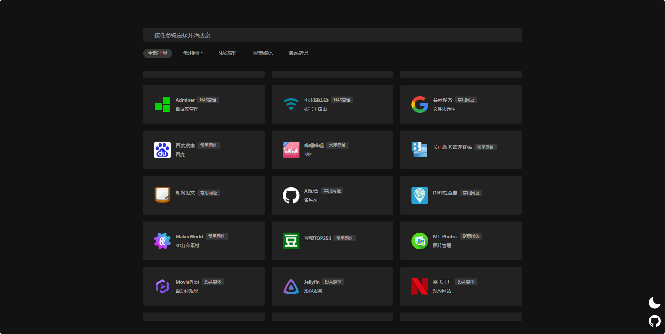Click the 常用网址 tag next to MakerWorld
The height and width of the screenshot is (334, 665).
tap(217, 236)
